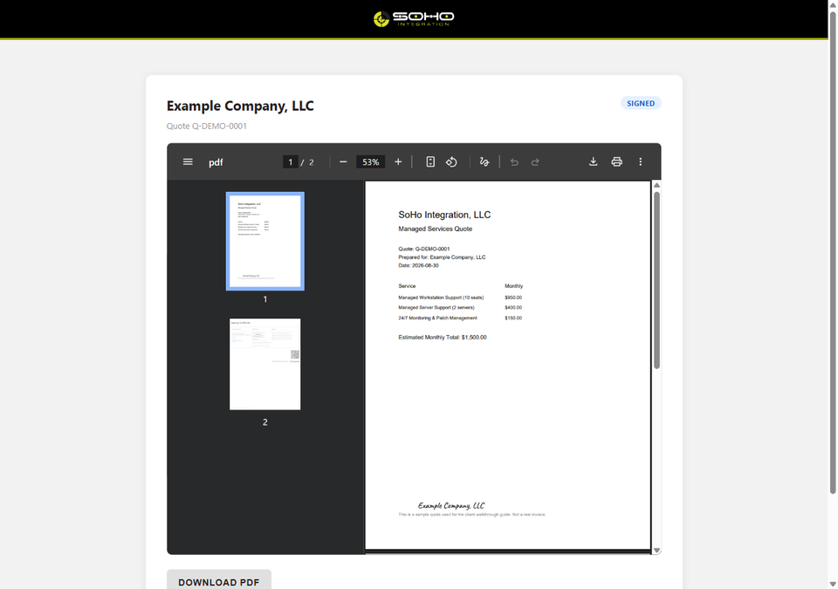Click the SoHo Integration logo
The image size is (838, 589).
(x=414, y=18)
